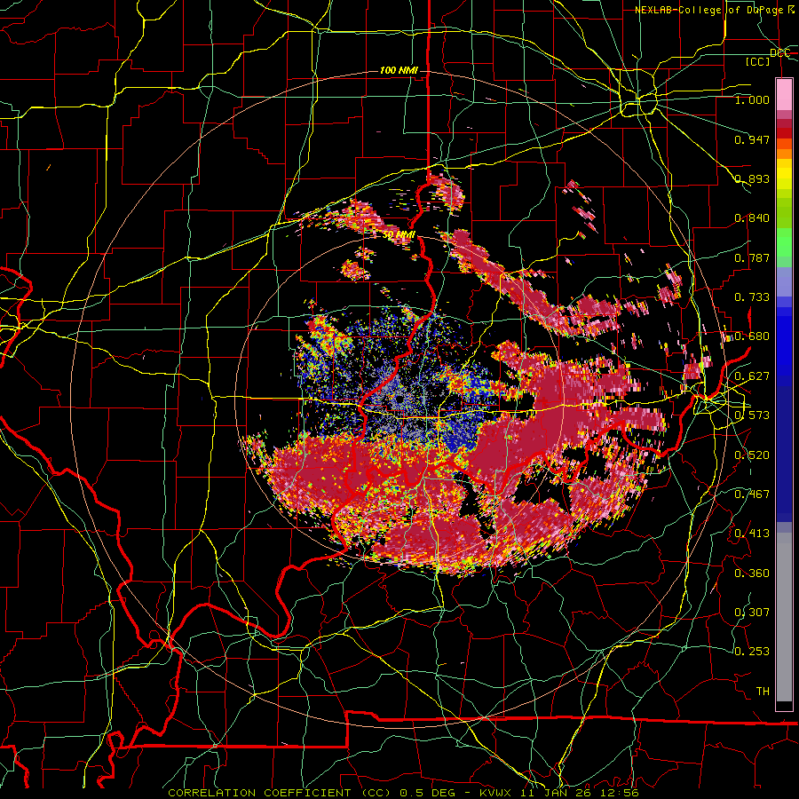Click the '11 JAN 26' date in the footer
Viewport: 799px width, 799px height.
tap(557, 793)
